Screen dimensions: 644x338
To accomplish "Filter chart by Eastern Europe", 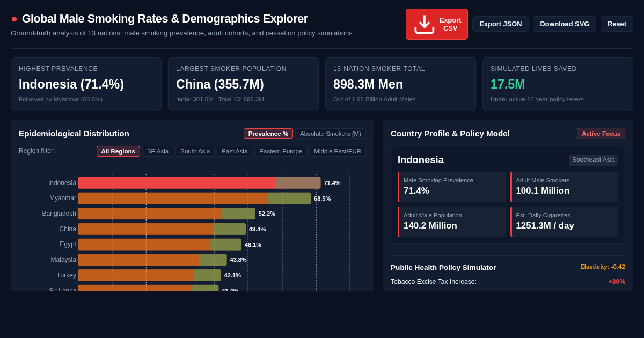I will [x=281, y=151].
